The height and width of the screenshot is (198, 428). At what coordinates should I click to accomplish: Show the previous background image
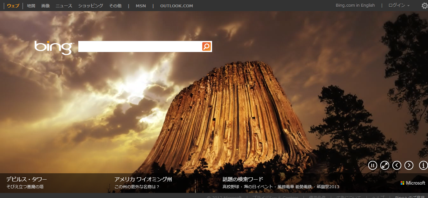point(397,165)
